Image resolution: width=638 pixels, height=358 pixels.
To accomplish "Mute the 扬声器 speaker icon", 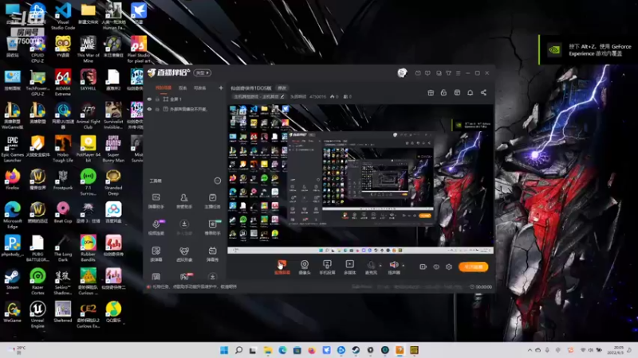I will coord(393,265).
